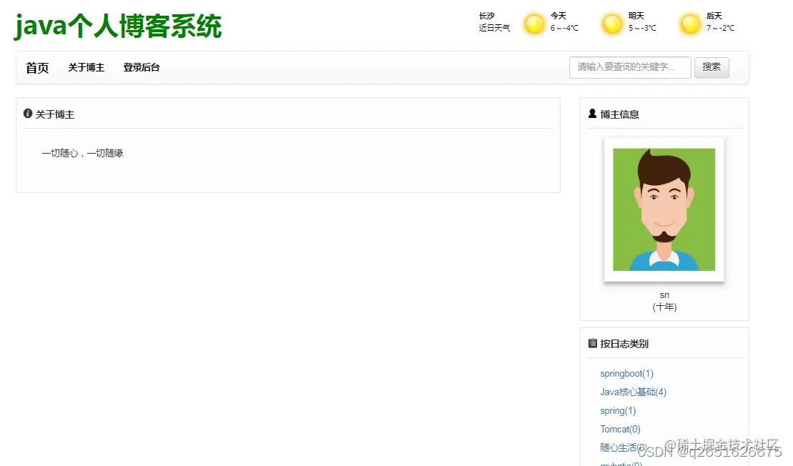Click the 长沙 近日天气 label
Viewport: 793px width, 466px height.
494,21
